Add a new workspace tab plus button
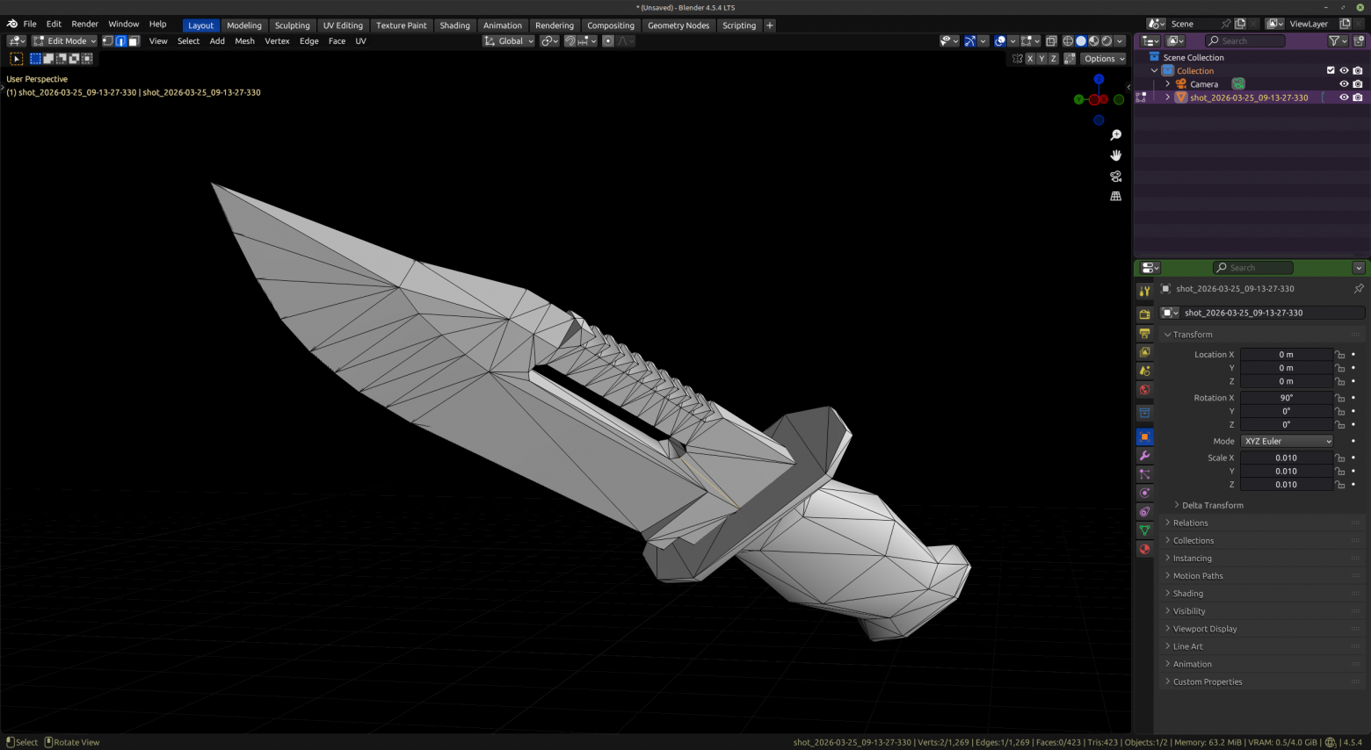The width and height of the screenshot is (1371, 750). [x=770, y=25]
